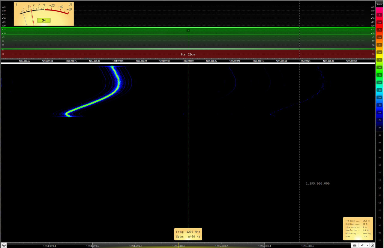Click the -80 dB color scale swatch
This screenshot has width=384, height=248.
pos(379,128)
